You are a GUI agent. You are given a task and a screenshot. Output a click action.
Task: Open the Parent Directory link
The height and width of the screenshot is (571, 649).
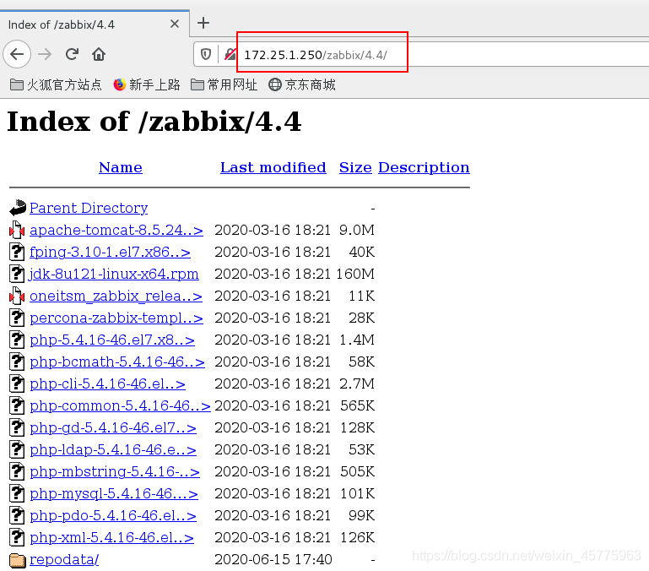pos(89,208)
